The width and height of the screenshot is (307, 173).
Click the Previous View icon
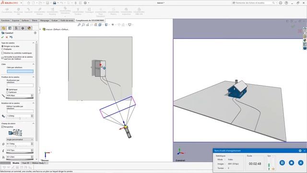(x=87, y=25)
